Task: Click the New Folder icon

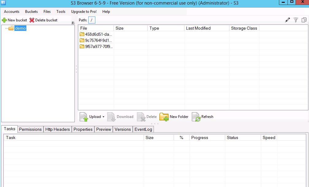Action: (164, 117)
